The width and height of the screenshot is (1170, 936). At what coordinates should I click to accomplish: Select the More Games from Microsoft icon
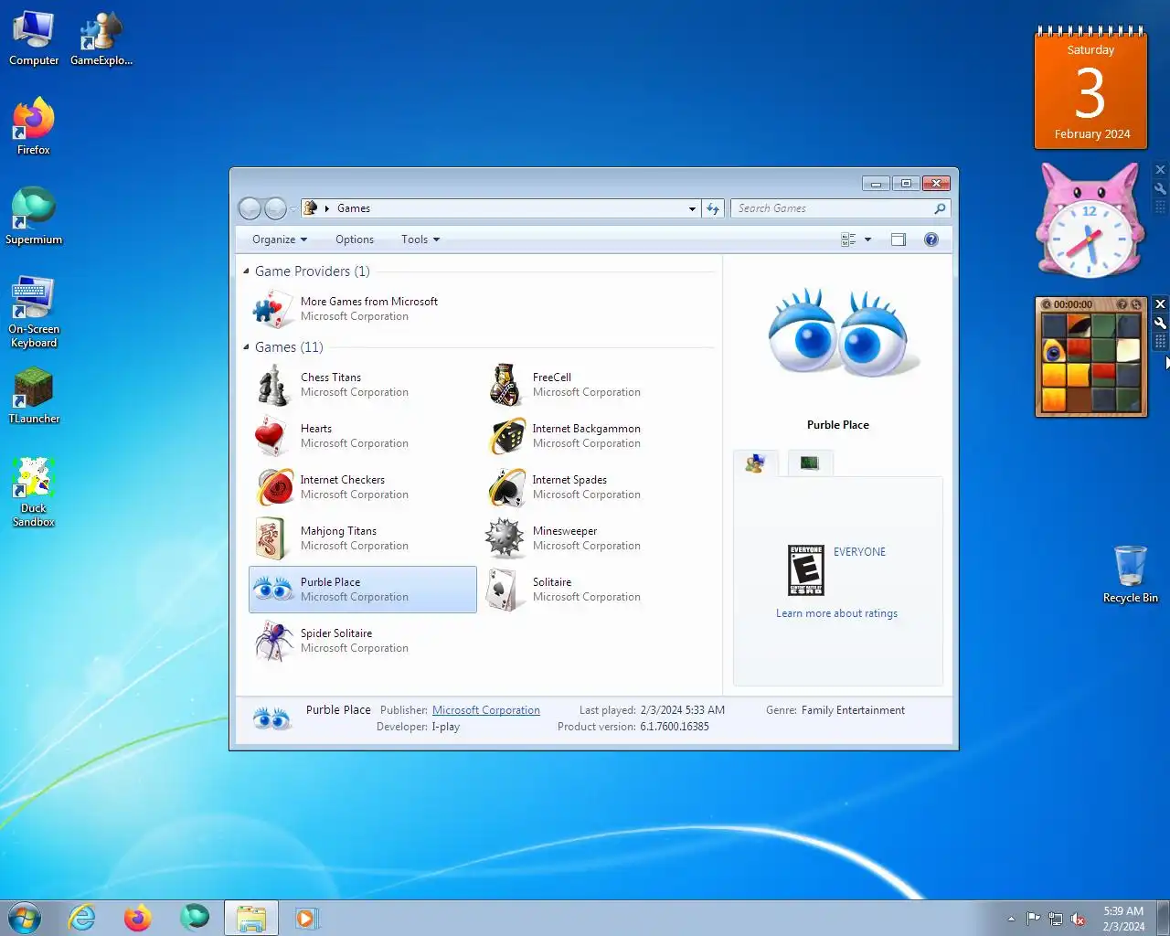pyautogui.click(x=271, y=309)
